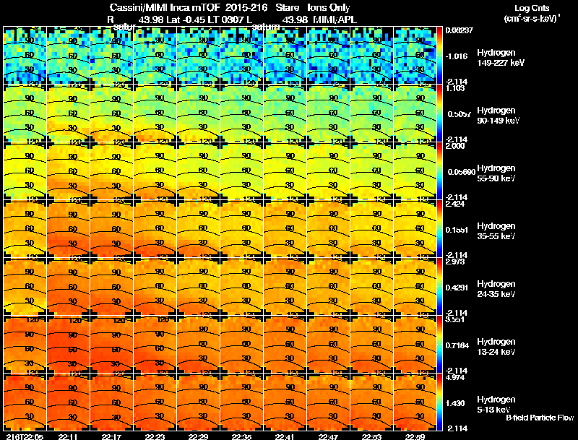Click the '1.103' color scale maximum

455,88
